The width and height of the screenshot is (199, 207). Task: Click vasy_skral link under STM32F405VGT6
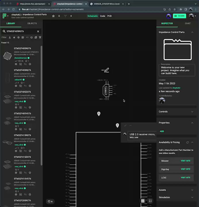[19, 123]
